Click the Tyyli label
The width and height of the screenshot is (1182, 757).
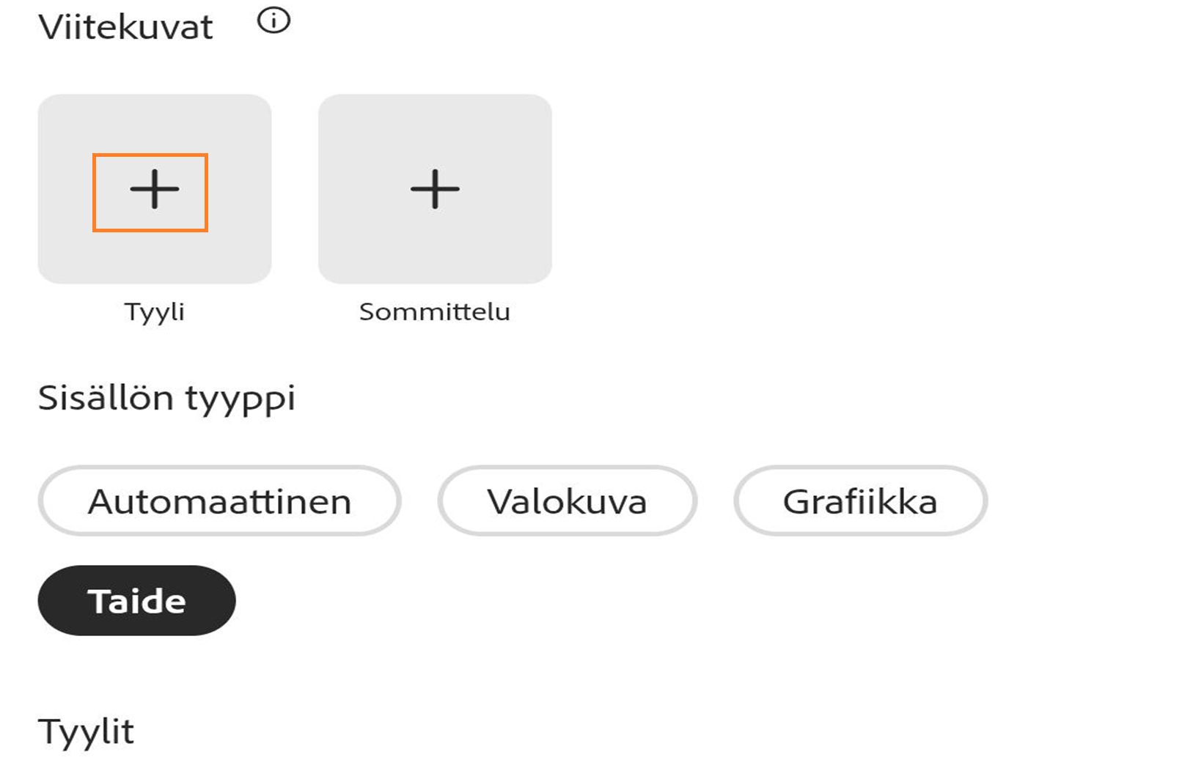point(154,311)
